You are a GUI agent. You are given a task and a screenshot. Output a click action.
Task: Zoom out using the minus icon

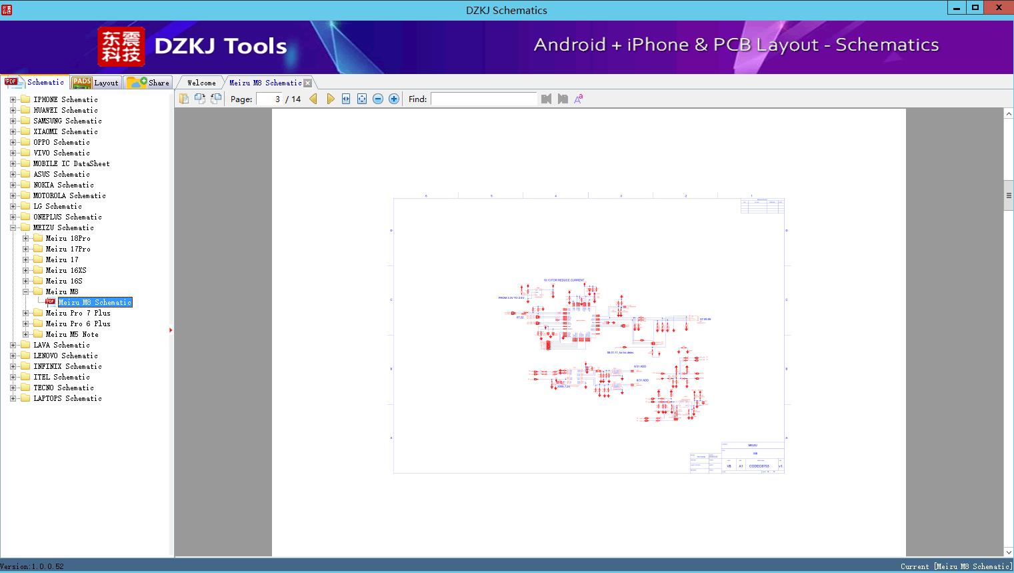coord(377,98)
